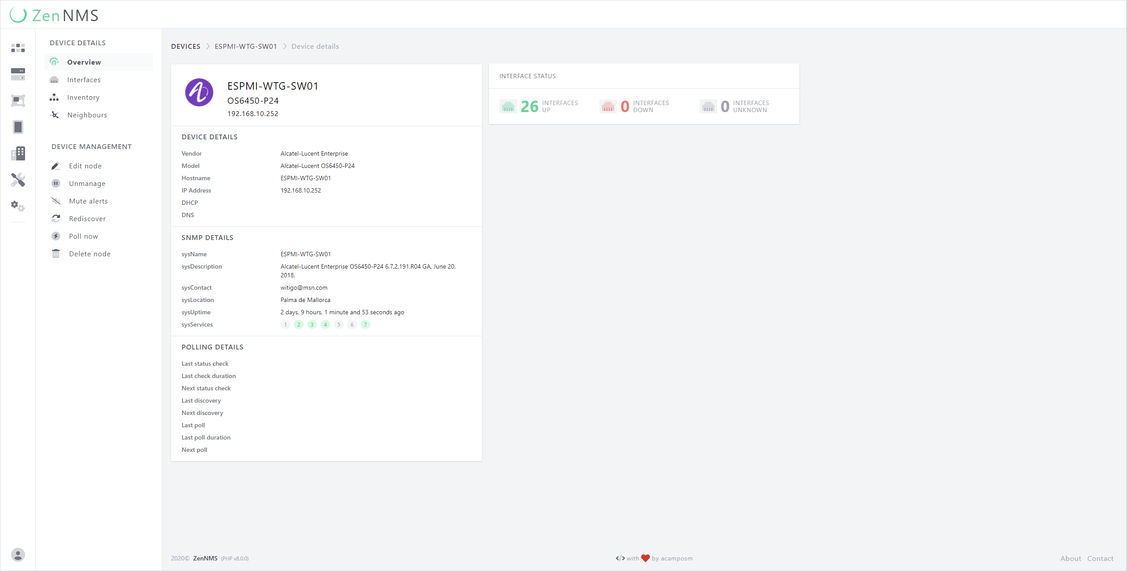Open the dashboard grid icon in sidebar
This screenshot has height=571, width=1127.
(x=18, y=48)
